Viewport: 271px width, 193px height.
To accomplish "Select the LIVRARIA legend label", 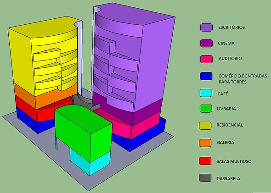I will click(226, 109).
